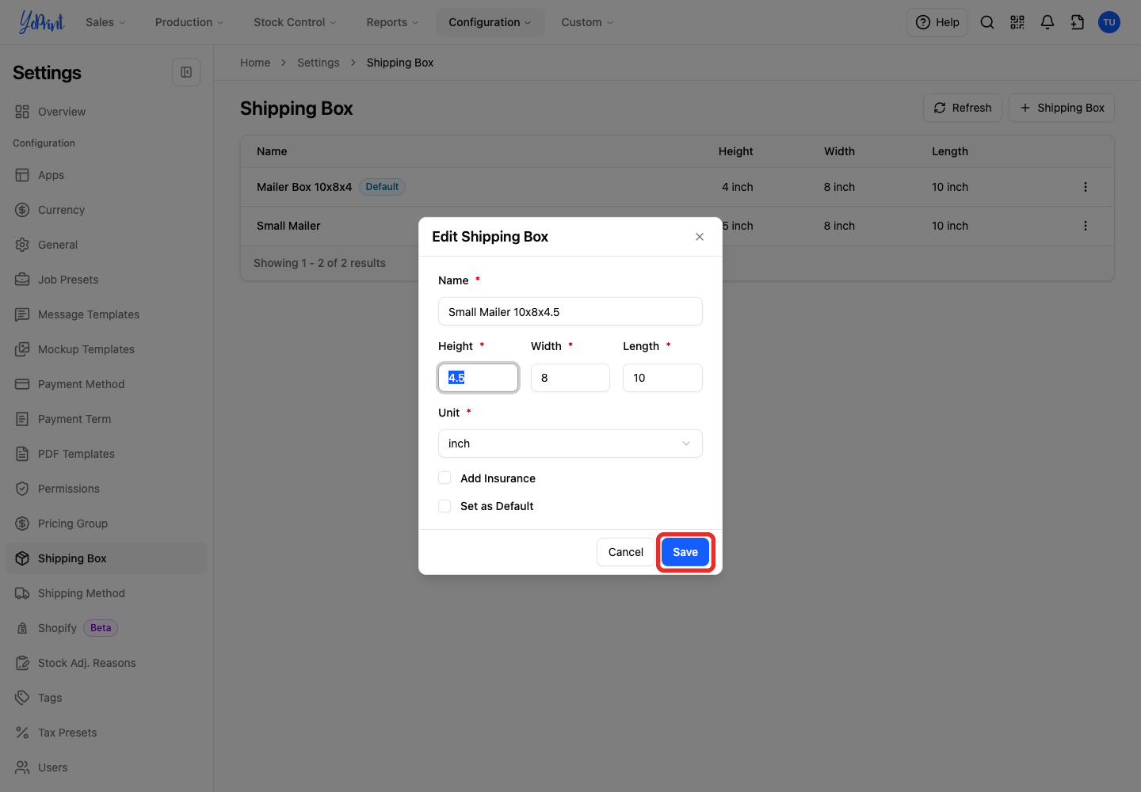Select Payment Method in sidebar
This screenshot has height=792, width=1141.
[x=106, y=384]
